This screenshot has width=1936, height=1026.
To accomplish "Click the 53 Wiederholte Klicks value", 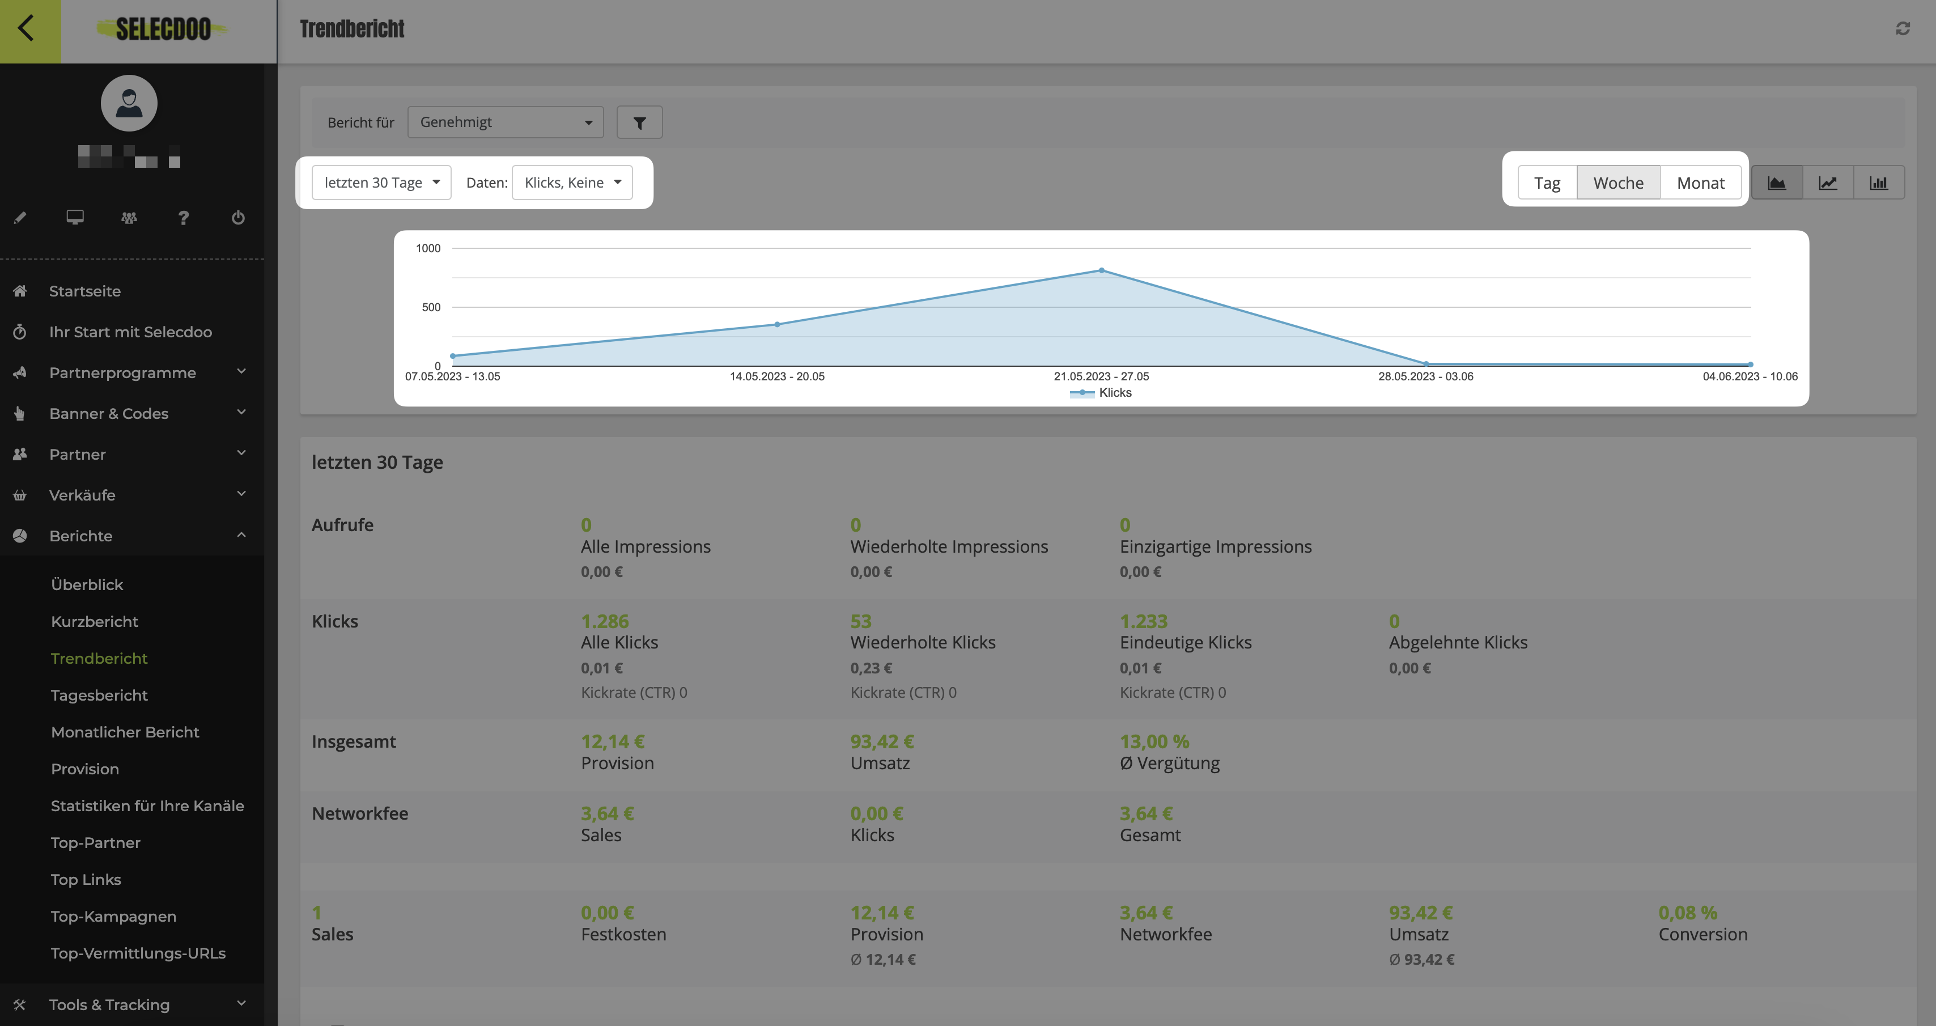I will pyautogui.click(x=860, y=621).
